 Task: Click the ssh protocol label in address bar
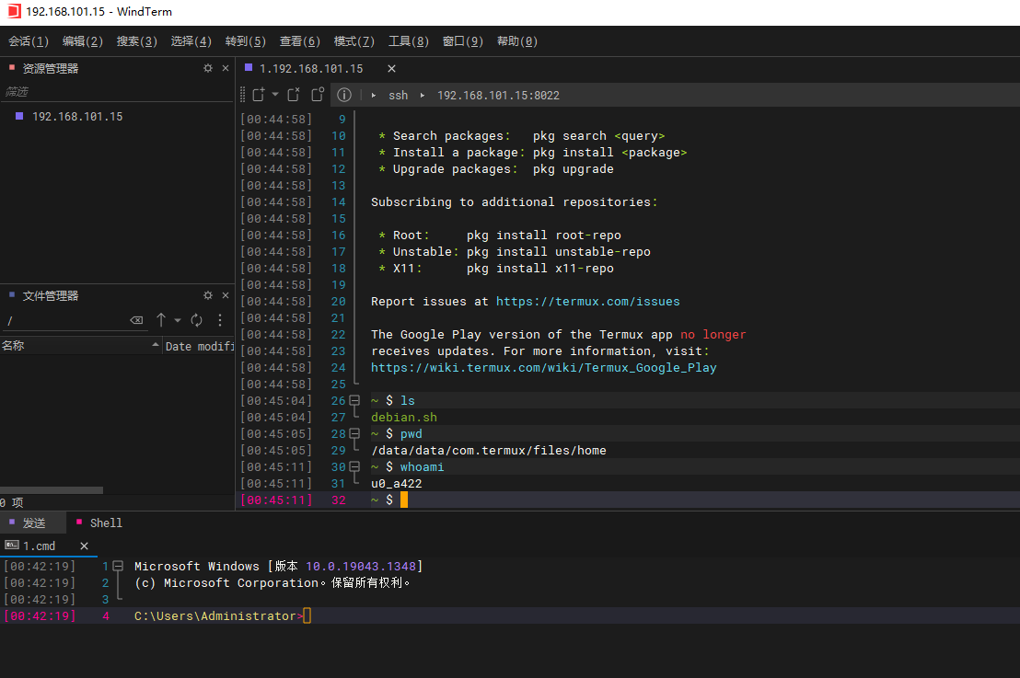398,95
